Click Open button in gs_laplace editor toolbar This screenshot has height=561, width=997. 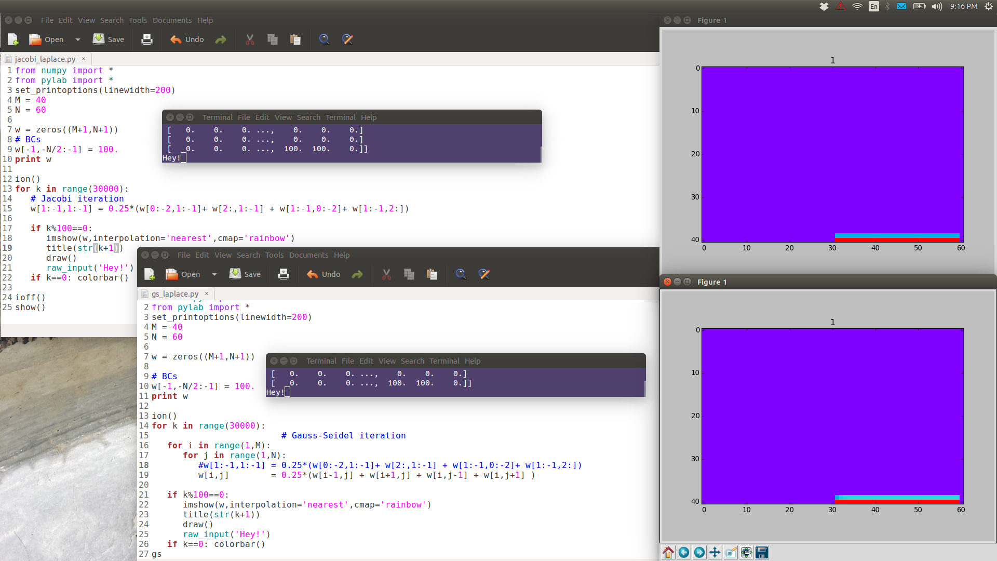(x=183, y=274)
